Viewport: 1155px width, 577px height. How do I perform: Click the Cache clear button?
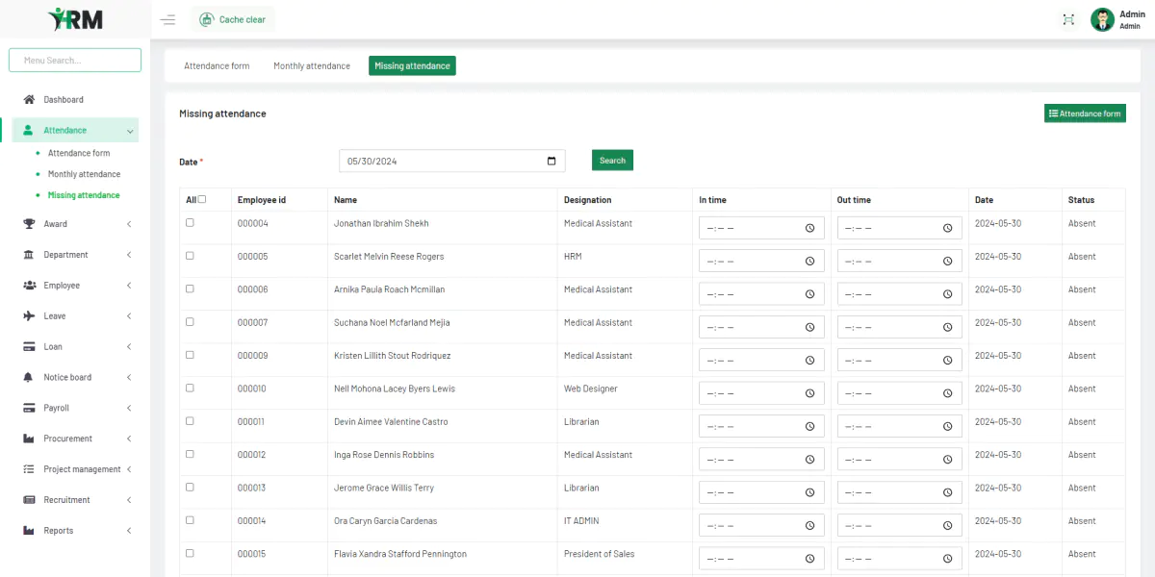(x=233, y=19)
